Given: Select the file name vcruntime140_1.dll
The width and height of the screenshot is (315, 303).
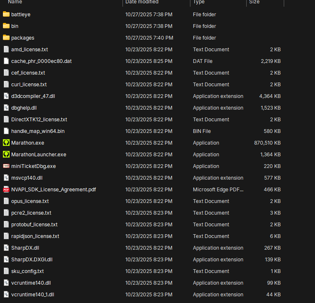Looking at the screenshot, I should pos(32,294).
